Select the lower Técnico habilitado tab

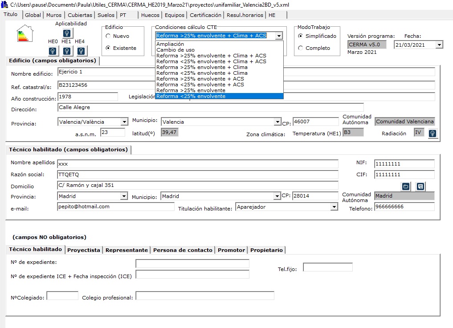pos(35,249)
